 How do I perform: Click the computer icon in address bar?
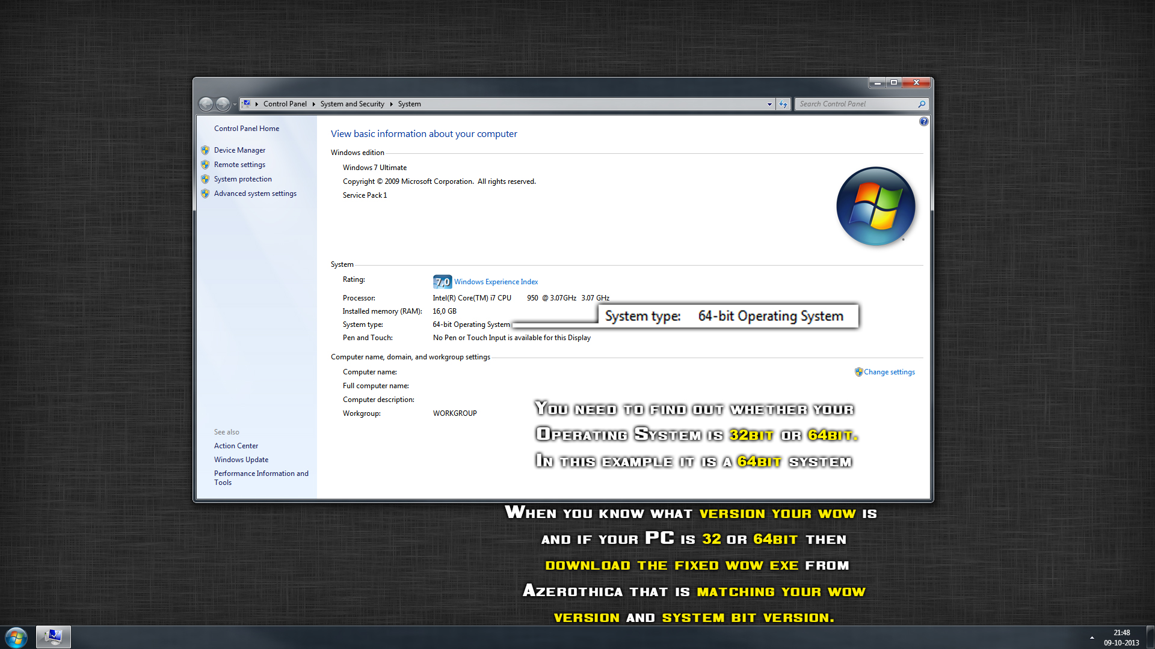247,104
